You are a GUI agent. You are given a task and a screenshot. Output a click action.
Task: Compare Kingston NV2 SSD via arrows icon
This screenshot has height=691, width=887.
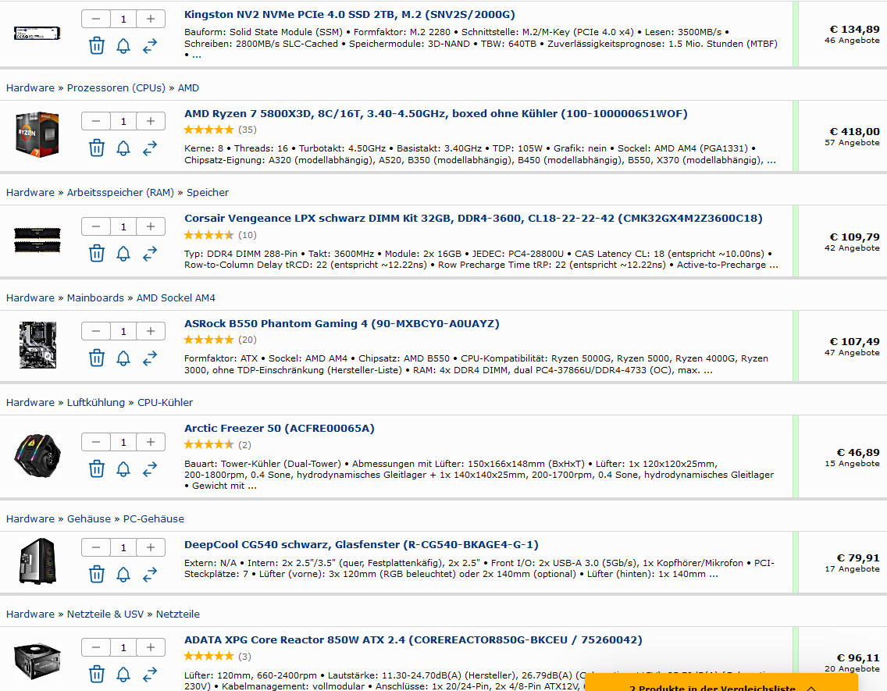(150, 46)
